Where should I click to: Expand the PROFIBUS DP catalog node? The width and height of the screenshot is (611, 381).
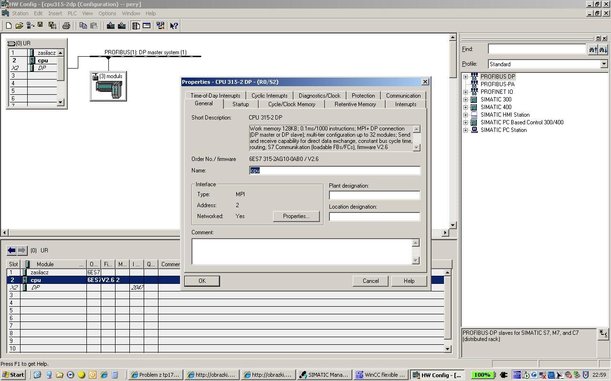pos(465,77)
